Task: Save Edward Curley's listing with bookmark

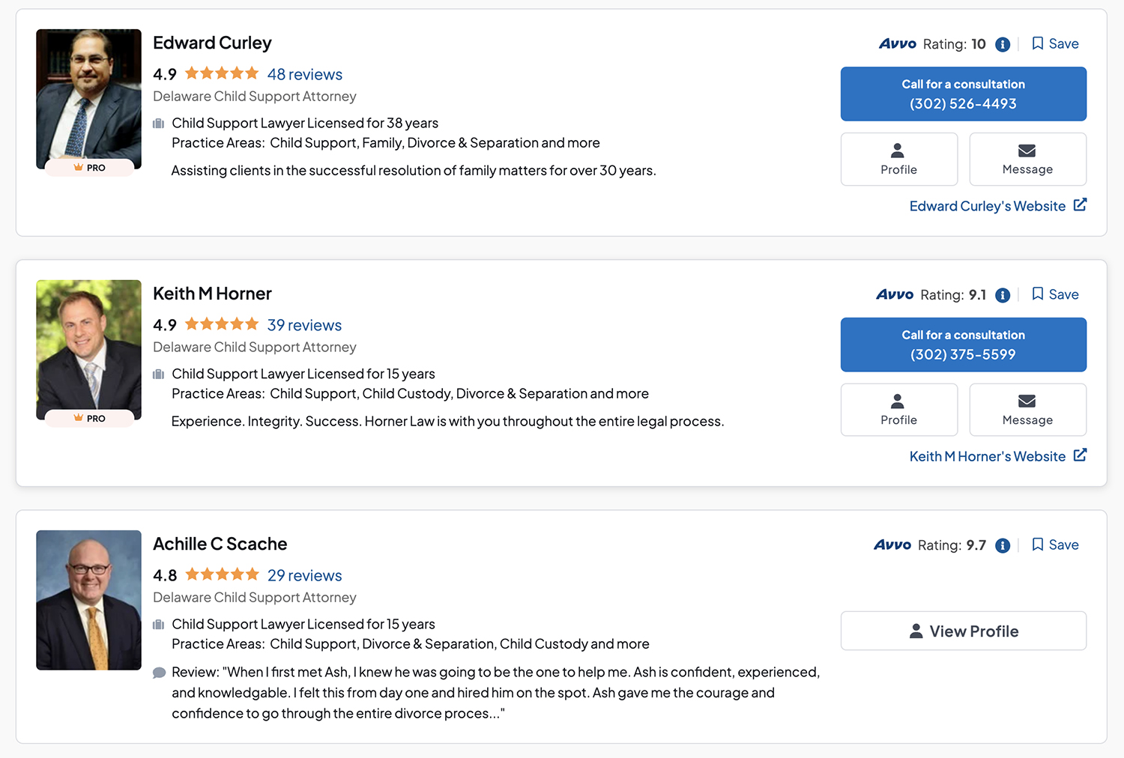Action: (x=1055, y=43)
